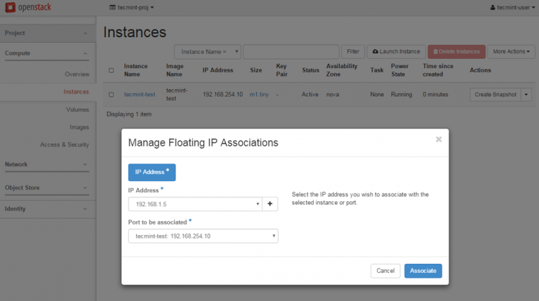This screenshot has height=301, width=539.
Task: Select the IP Address tab in dialog
Action: [x=152, y=173]
